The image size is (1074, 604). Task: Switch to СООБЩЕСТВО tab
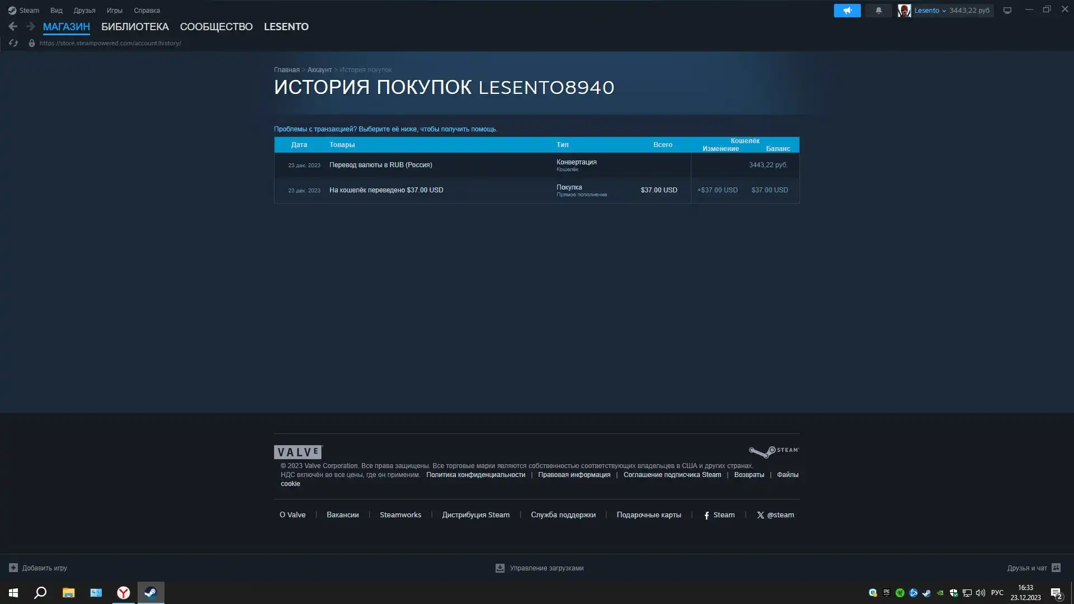click(x=216, y=27)
